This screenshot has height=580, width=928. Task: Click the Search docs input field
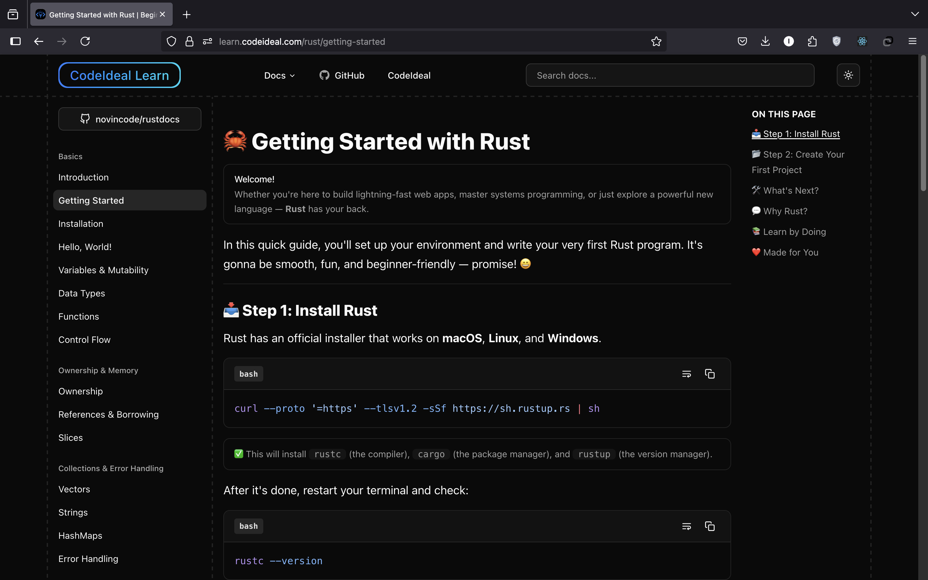click(x=670, y=76)
